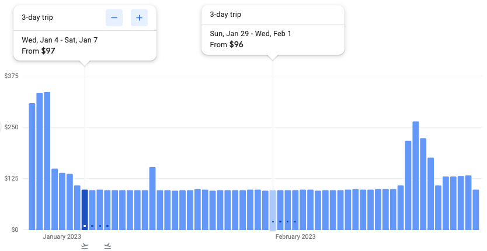The height and width of the screenshot is (251, 487).
Task: Click the January 2023 axis label
Action: tap(62, 236)
